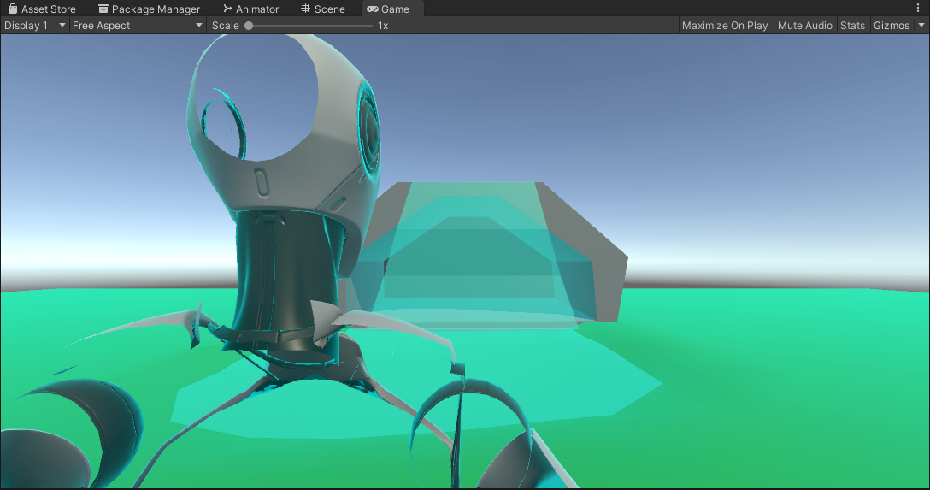Screen dimensions: 930x490
Task: Toggle the Stats overlay
Action: pyautogui.click(x=852, y=26)
